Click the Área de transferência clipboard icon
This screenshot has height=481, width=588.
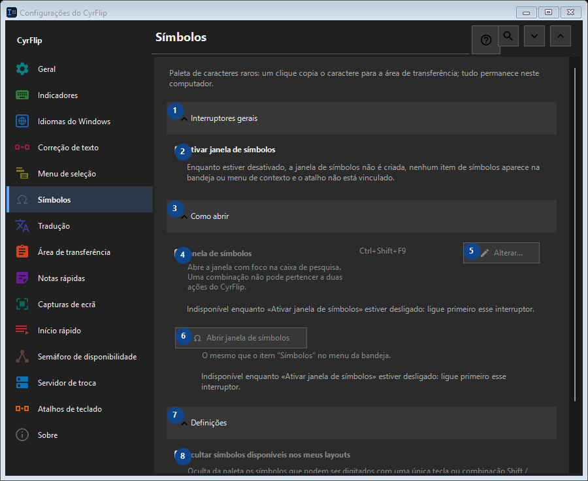pyautogui.click(x=22, y=252)
